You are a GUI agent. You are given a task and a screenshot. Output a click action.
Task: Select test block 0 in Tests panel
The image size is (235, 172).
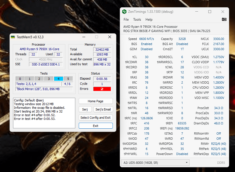20,79
